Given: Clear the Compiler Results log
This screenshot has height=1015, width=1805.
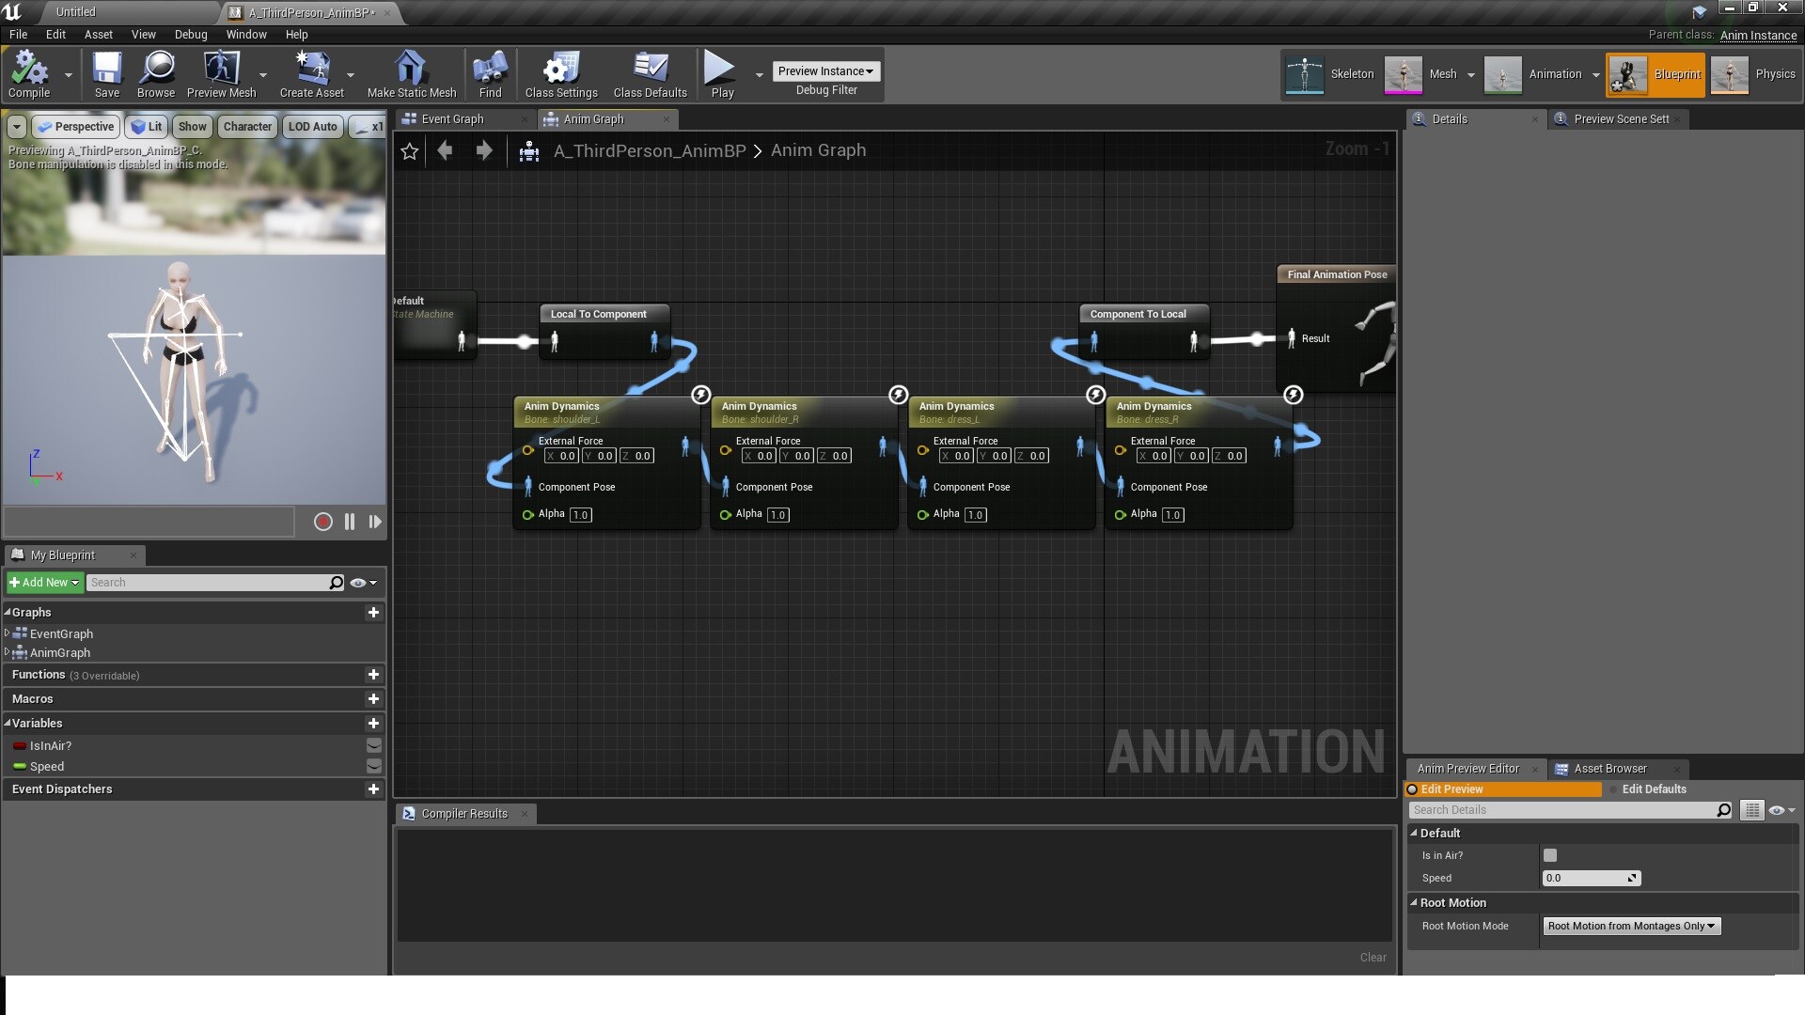Looking at the screenshot, I should coord(1373,957).
